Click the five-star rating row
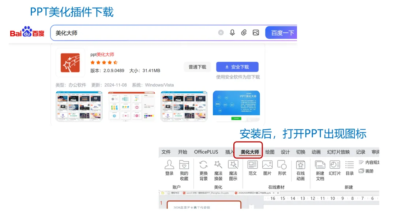This screenshot has width=395, height=223. (x=104, y=62)
